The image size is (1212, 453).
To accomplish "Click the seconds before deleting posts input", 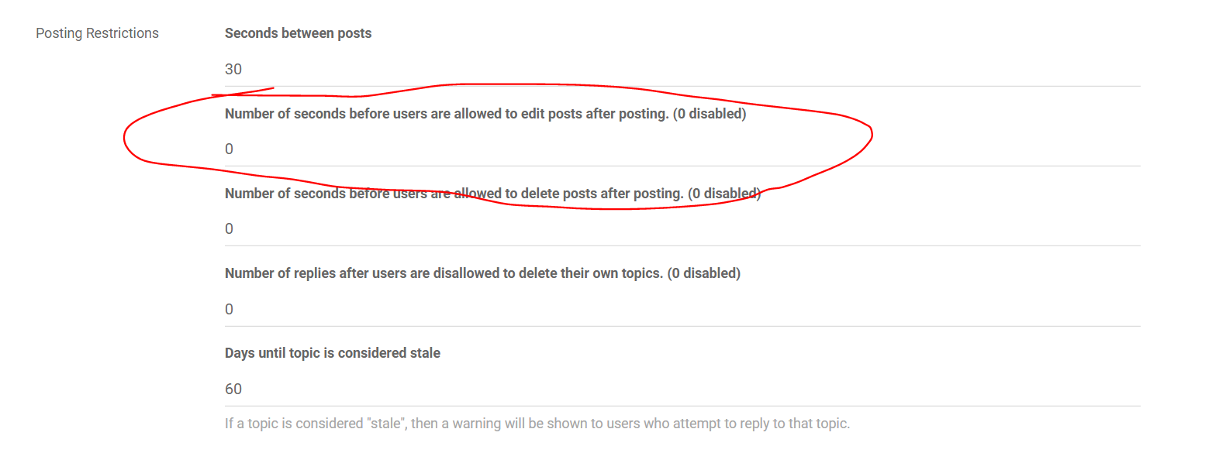I will (543, 228).
